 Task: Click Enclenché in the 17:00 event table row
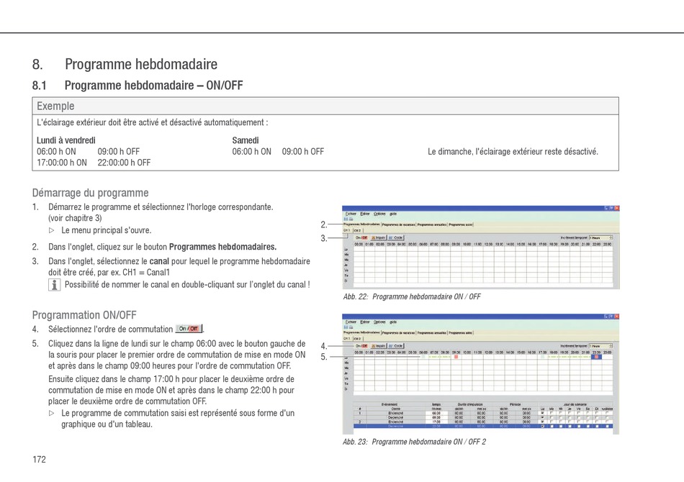[396, 422]
